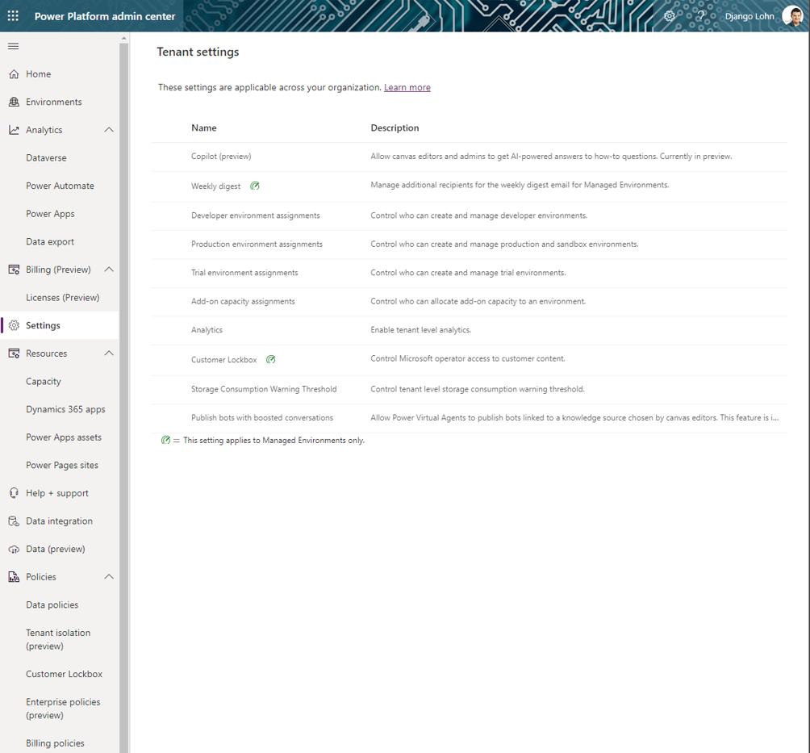Open Tenant isolation (preview)
The height and width of the screenshot is (753, 810).
click(x=58, y=639)
